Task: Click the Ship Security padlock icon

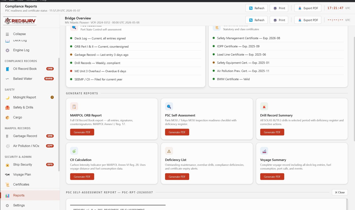Action: [8, 165]
